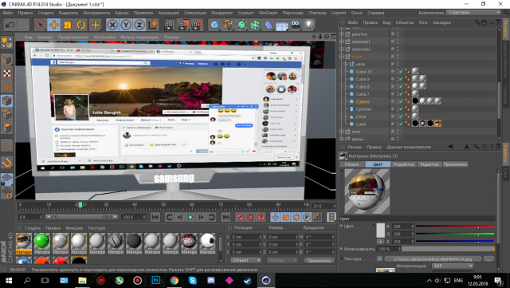This screenshot has width=510, height=288.
Task: Select Cube.10 in object manager
Action: [363, 71]
